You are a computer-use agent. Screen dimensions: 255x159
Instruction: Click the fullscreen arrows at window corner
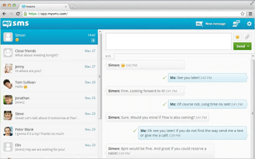[x=252, y=3]
